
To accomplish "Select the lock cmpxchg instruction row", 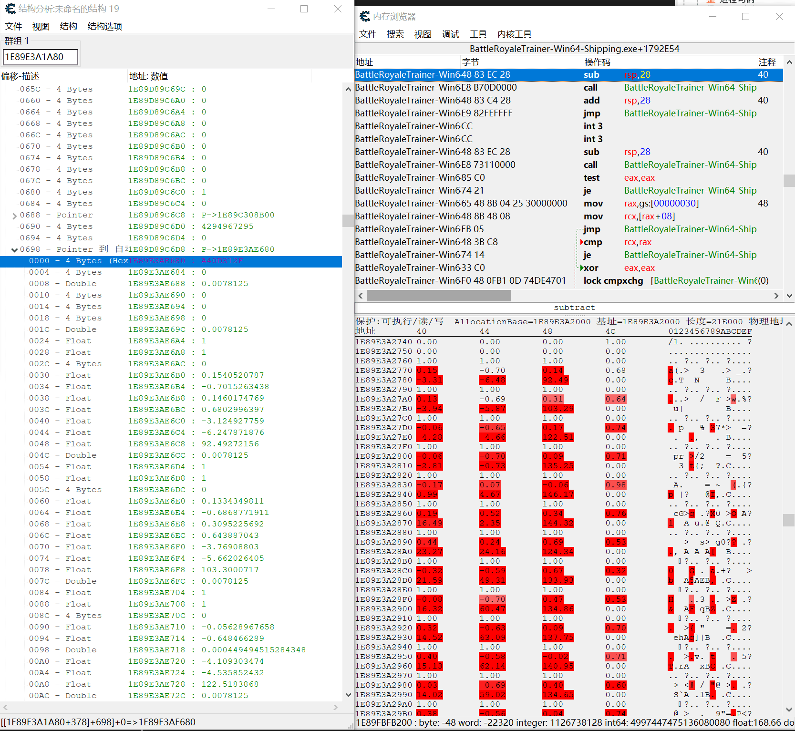I will (569, 281).
